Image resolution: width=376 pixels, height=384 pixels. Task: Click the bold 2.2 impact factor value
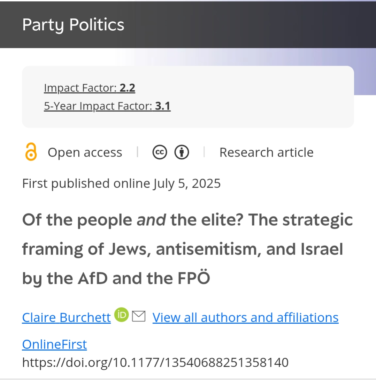[x=128, y=88]
